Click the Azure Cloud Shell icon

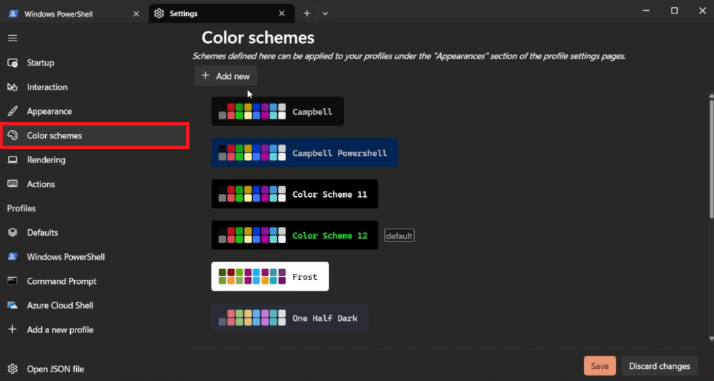12,305
